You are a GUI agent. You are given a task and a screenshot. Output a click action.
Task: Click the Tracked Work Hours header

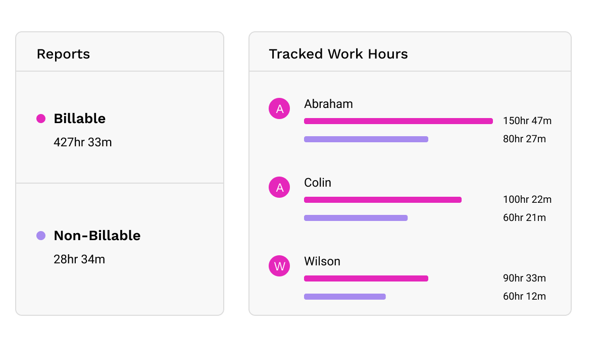click(338, 54)
